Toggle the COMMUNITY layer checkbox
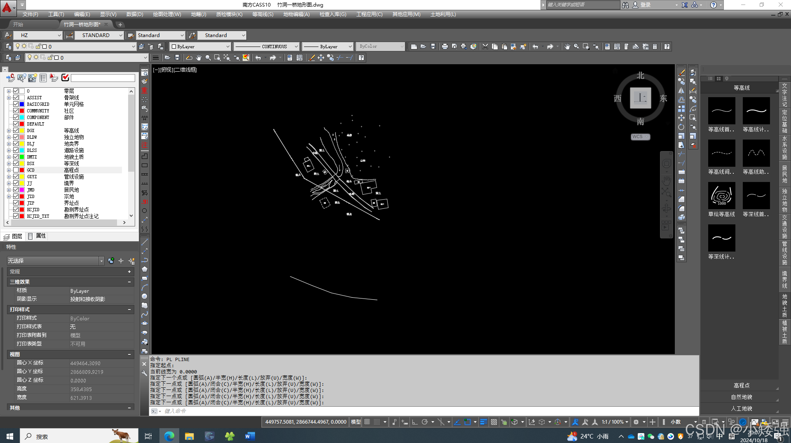This screenshot has height=443, width=791. point(16,111)
